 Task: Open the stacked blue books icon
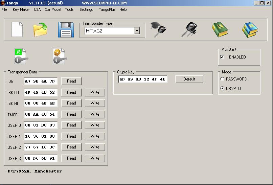tap(250, 29)
